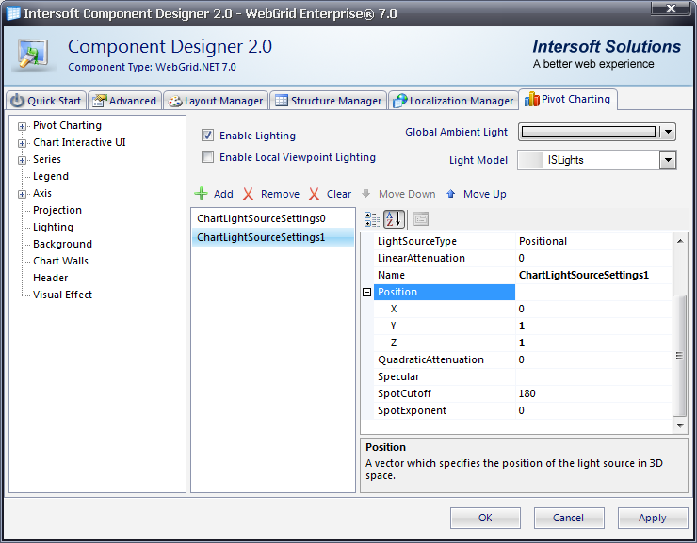Open Property Pages icon in grid toolbar
Viewport: 697px width, 543px height.
click(x=420, y=219)
